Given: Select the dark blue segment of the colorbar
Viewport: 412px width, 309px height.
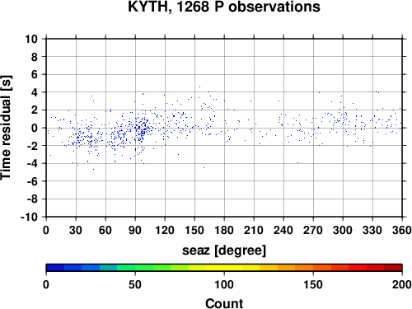Looking at the screenshot, I should [55, 268].
